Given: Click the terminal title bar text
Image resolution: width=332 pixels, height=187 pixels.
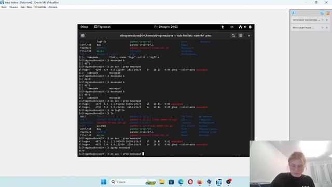Looking at the screenshot, I should [x=166, y=36].
